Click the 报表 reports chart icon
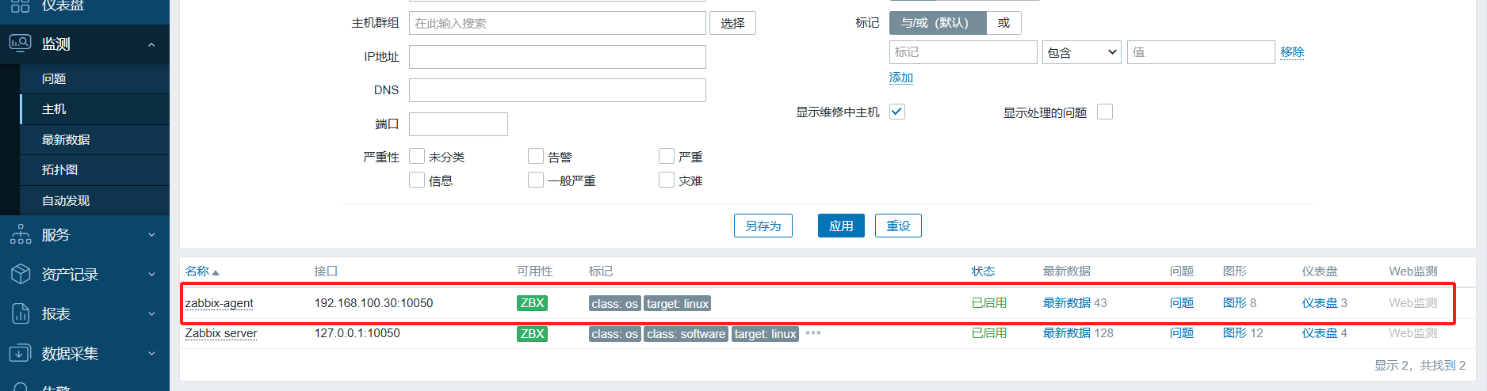The width and height of the screenshot is (1487, 391). (21, 313)
